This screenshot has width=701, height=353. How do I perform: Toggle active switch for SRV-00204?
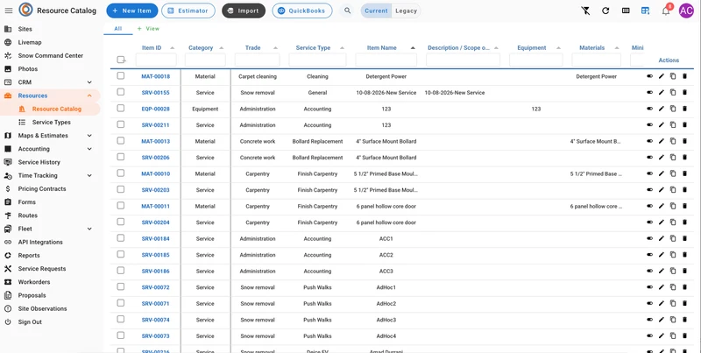coord(649,222)
